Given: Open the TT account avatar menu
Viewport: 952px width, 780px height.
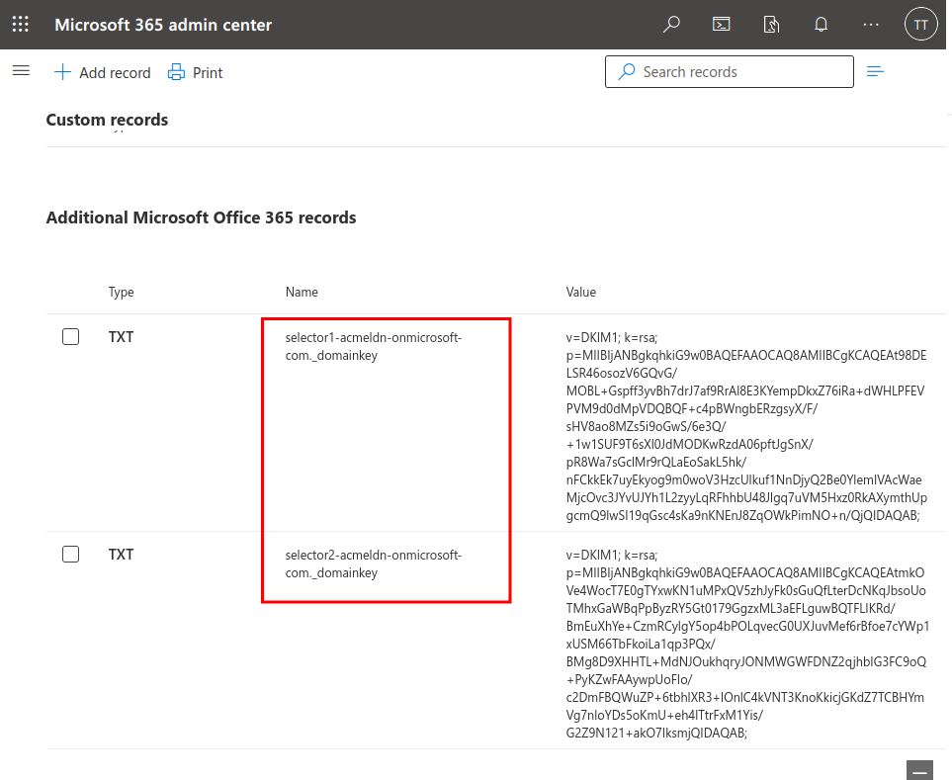Looking at the screenshot, I should [920, 25].
